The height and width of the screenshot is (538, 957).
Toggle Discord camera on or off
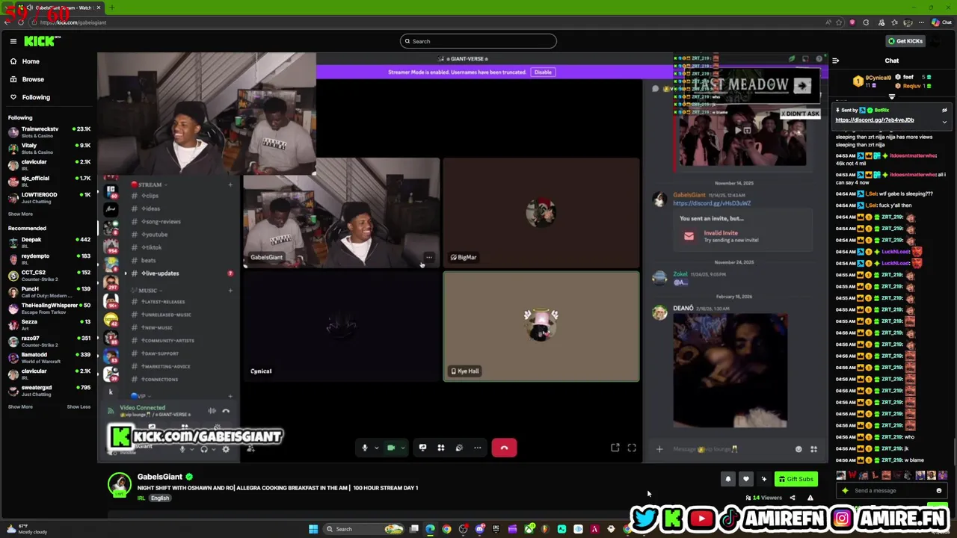[x=390, y=448]
